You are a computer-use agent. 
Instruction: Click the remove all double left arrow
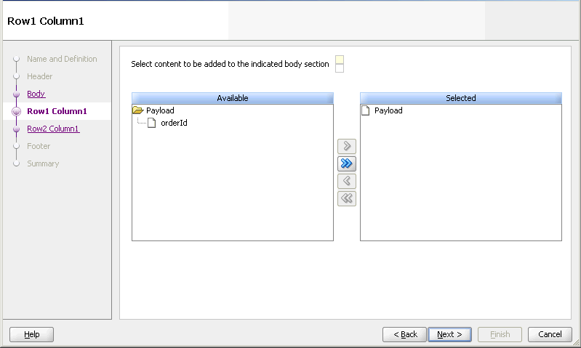(346, 198)
